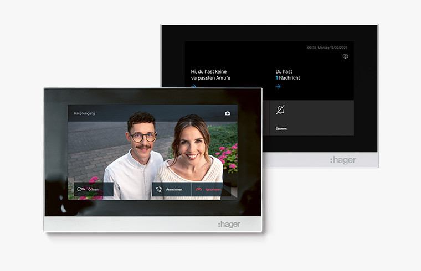This screenshot has width=421, height=271.
Task: Tap the crossed-out bell mute icon
Action: coord(280,110)
